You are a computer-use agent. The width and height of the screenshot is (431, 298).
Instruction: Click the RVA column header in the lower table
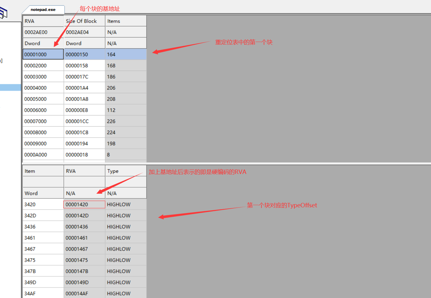point(85,171)
